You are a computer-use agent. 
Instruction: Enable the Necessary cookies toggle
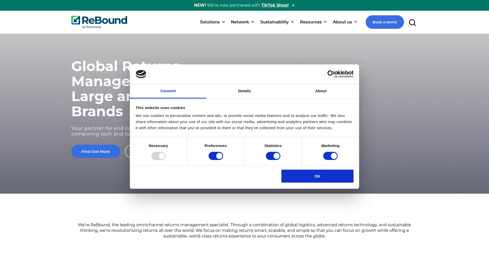[158, 156]
